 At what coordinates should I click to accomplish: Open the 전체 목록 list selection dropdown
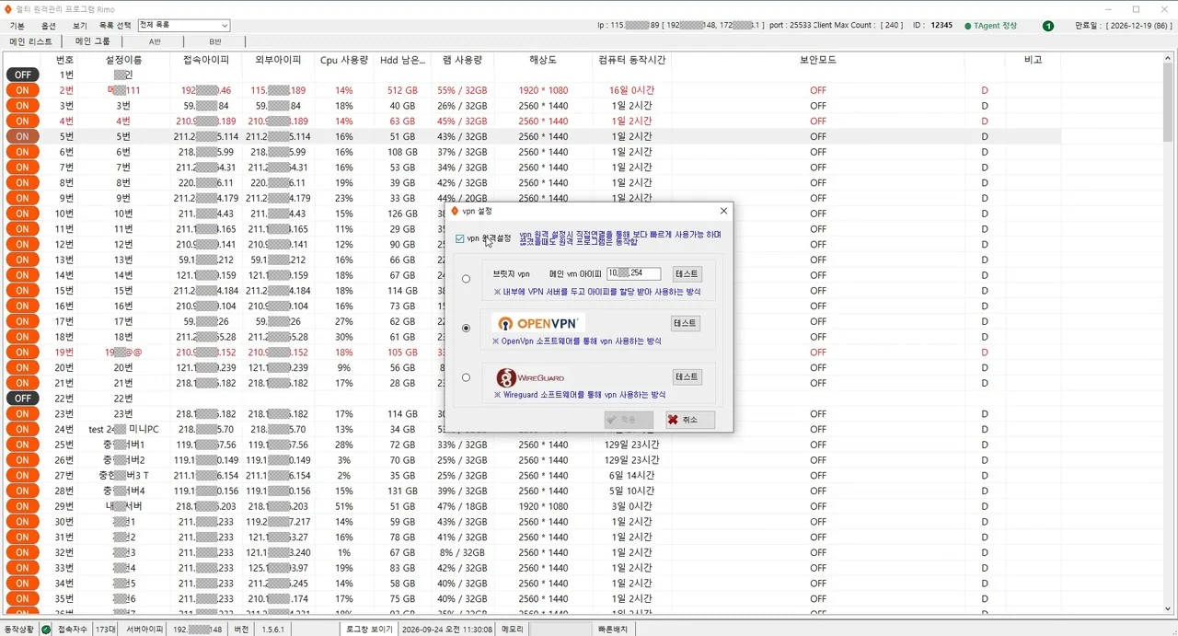coord(184,26)
